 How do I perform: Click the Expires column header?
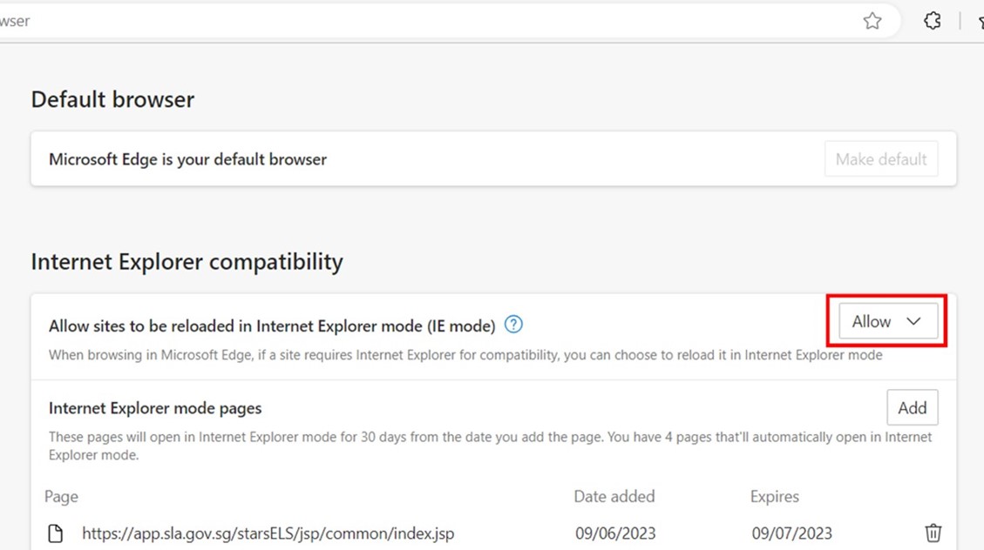point(775,497)
